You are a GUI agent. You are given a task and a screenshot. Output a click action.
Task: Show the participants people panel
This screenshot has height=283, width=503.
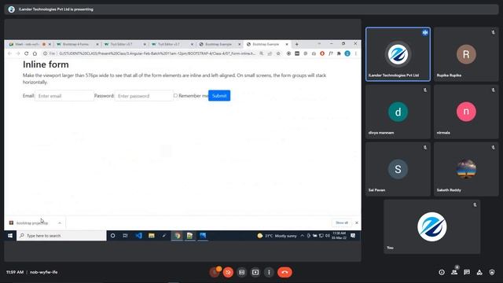point(454,273)
